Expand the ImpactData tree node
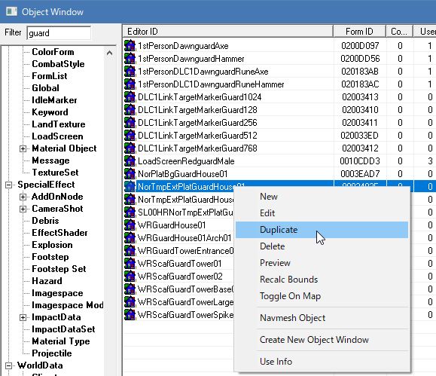This screenshot has width=436, height=376. 23,317
